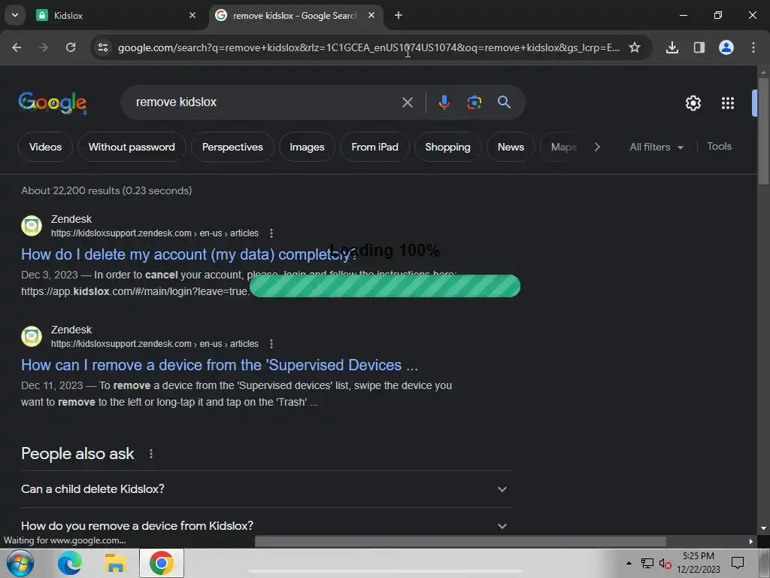The image size is (770, 578).
Task: Filter results by Videos
Action: tap(45, 147)
